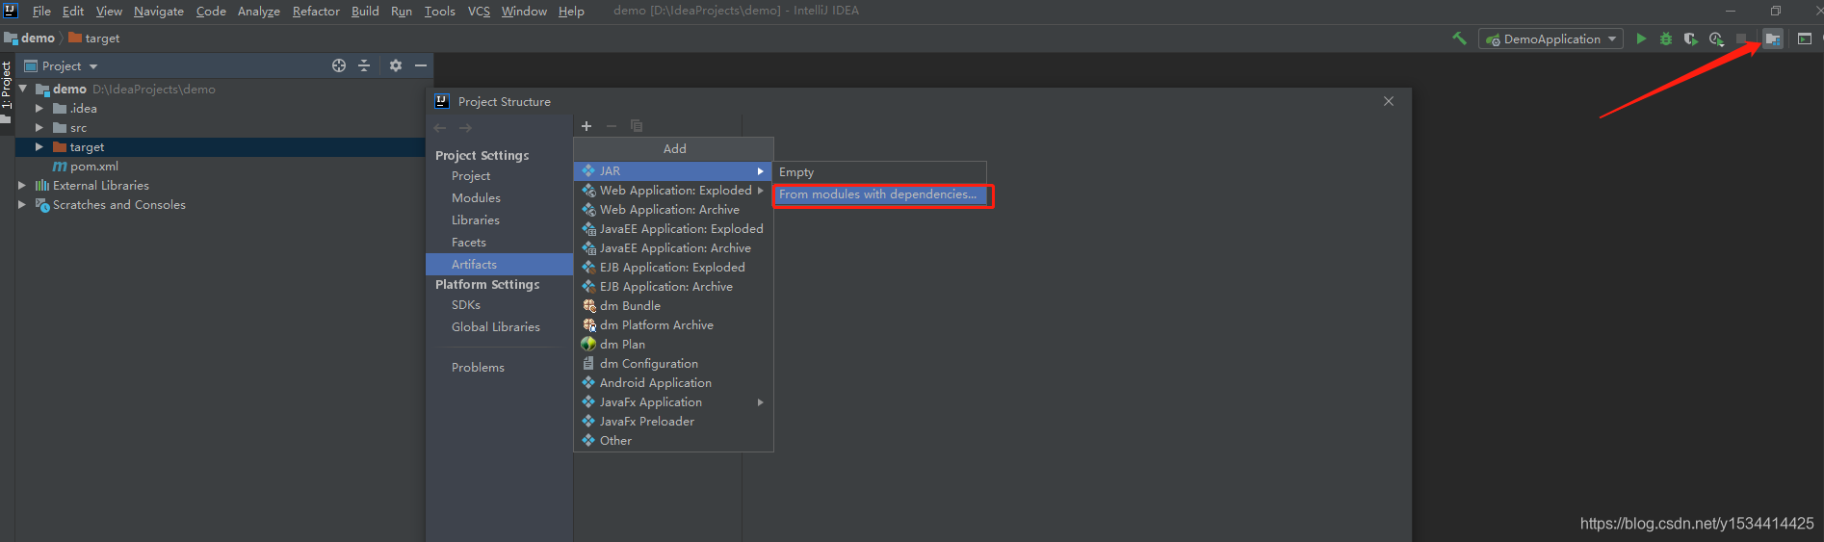Open the Navigate menu

pyautogui.click(x=159, y=11)
